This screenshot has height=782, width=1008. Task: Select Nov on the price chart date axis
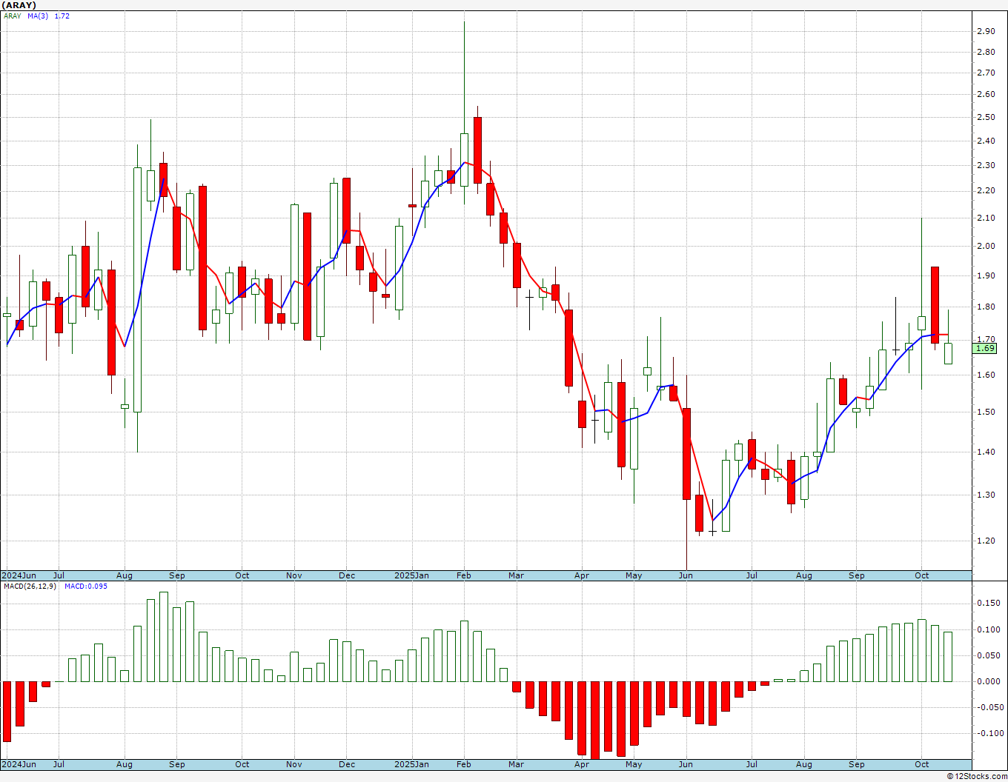(x=294, y=575)
